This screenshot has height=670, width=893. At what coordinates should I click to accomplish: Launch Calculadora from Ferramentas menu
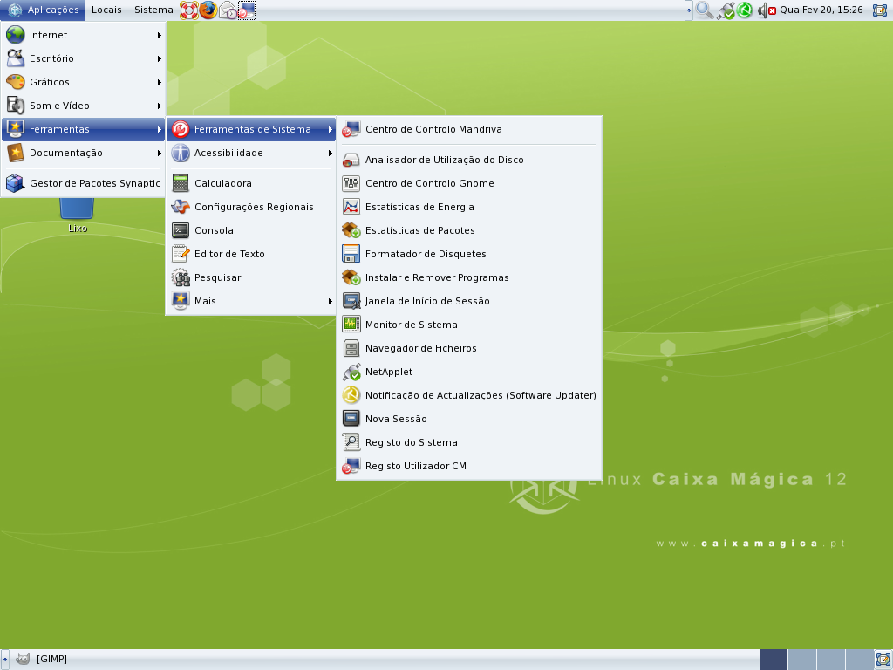[x=251, y=183]
